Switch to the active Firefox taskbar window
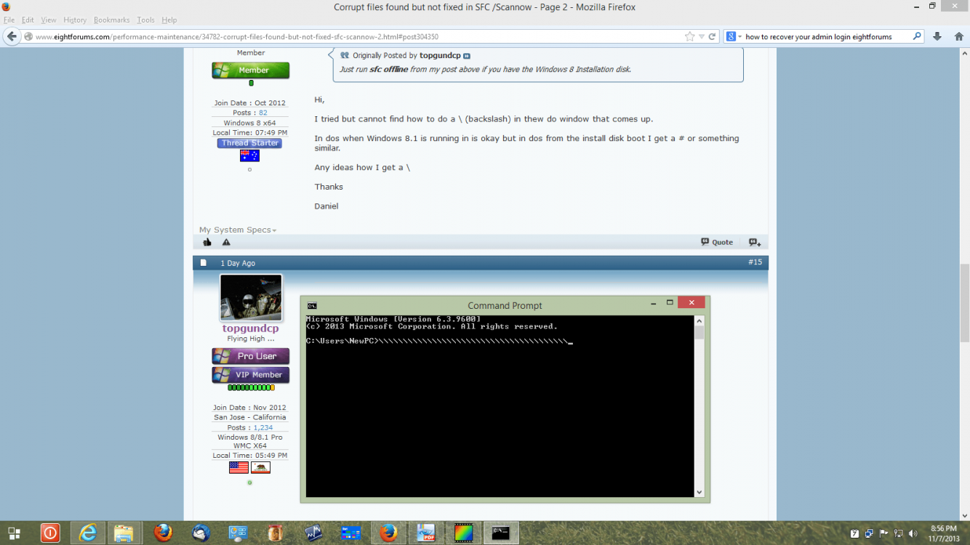This screenshot has width=970, height=545. (x=388, y=533)
